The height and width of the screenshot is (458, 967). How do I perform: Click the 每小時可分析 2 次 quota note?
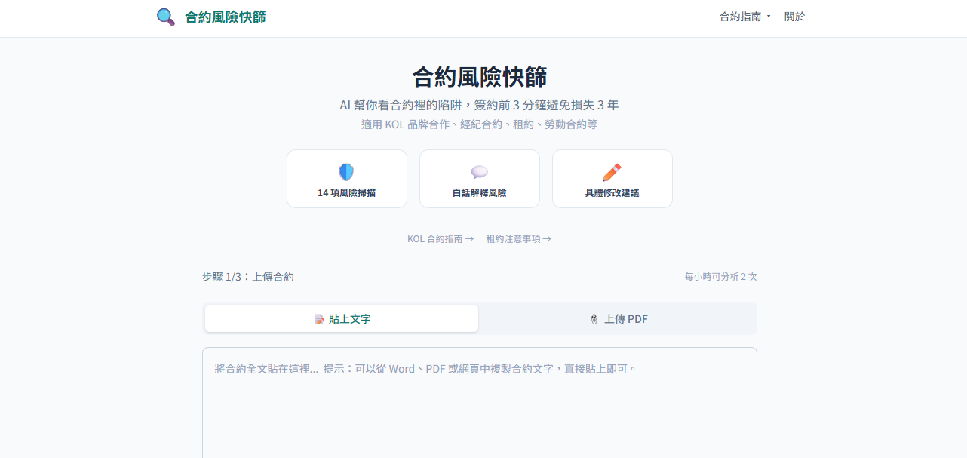[x=720, y=277]
